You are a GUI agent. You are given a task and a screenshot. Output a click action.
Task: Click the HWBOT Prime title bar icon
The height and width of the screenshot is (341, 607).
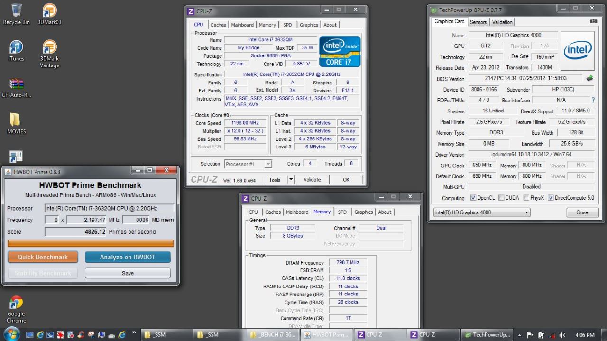point(8,172)
